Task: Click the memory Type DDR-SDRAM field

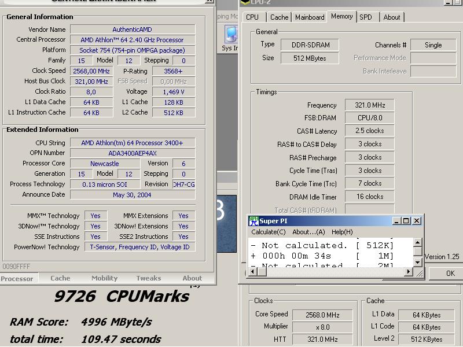Action: click(310, 45)
